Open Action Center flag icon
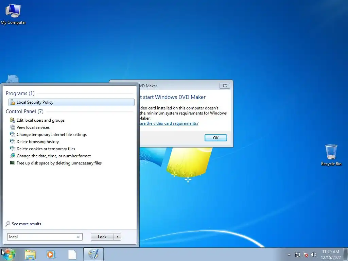The width and height of the screenshot is (348, 261). click(306, 255)
